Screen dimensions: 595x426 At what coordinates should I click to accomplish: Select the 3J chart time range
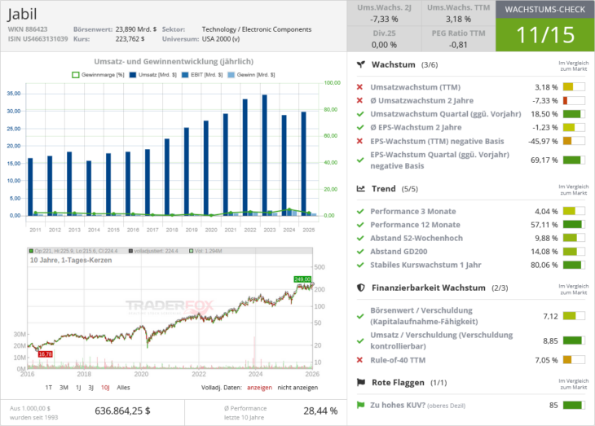pos(91,387)
